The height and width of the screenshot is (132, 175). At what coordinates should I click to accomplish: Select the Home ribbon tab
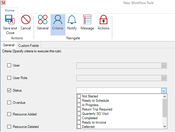tap(10, 10)
